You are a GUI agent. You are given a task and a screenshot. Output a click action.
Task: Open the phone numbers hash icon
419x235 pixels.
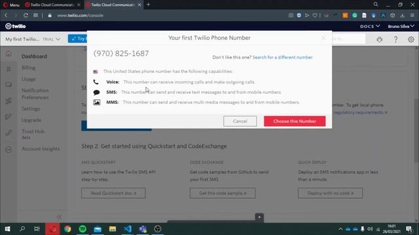click(9, 69)
